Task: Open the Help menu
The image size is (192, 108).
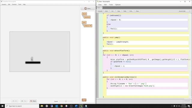Action: click(x=24, y=4)
